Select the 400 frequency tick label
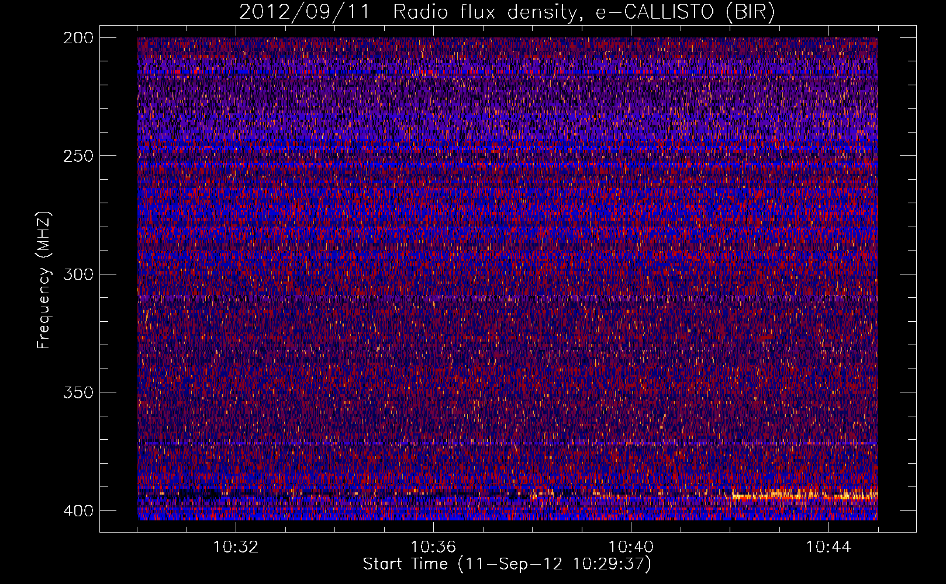 coord(78,510)
